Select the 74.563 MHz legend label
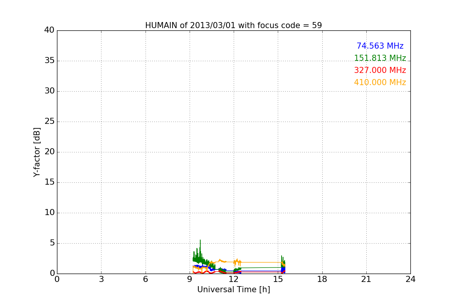The height and width of the screenshot is (304, 456). pyautogui.click(x=380, y=46)
